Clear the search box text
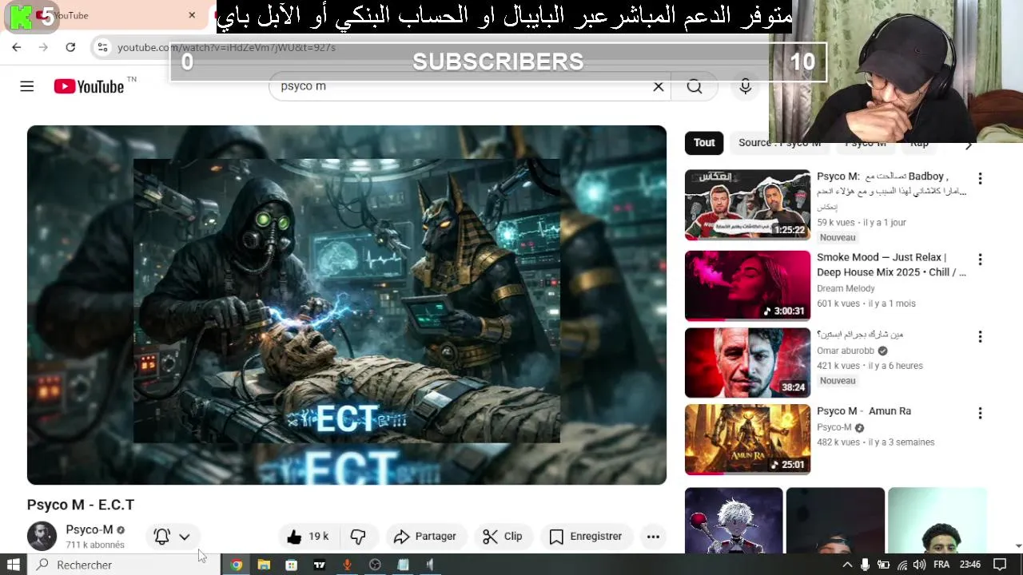1023x575 pixels. click(659, 86)
